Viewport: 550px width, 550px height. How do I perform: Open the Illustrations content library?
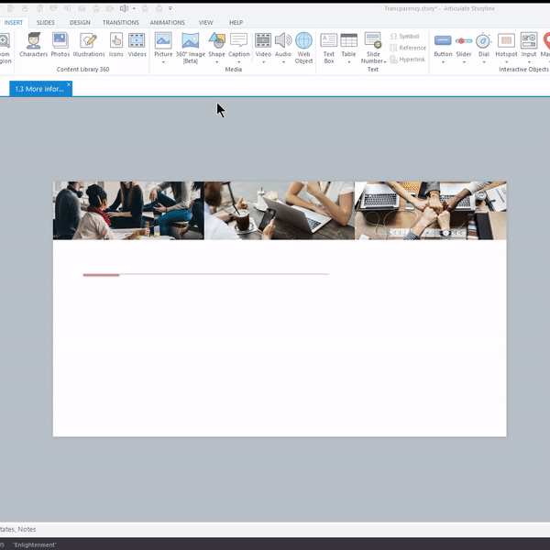[89, 45]
